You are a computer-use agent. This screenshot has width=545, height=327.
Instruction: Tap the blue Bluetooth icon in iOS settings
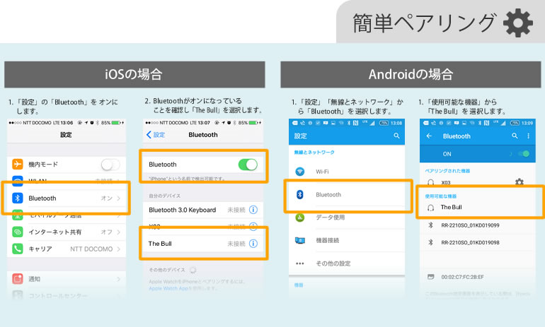pyautogui.click(x=18, y=198)
